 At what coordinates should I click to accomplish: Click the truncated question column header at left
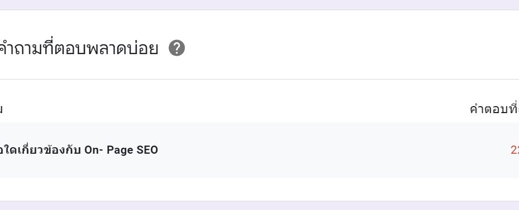1,109
